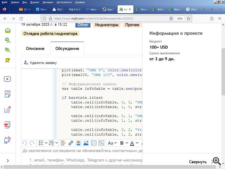Expand the left sidebar chevron
This screenshot has height=169, width=225.
[8, 161]
